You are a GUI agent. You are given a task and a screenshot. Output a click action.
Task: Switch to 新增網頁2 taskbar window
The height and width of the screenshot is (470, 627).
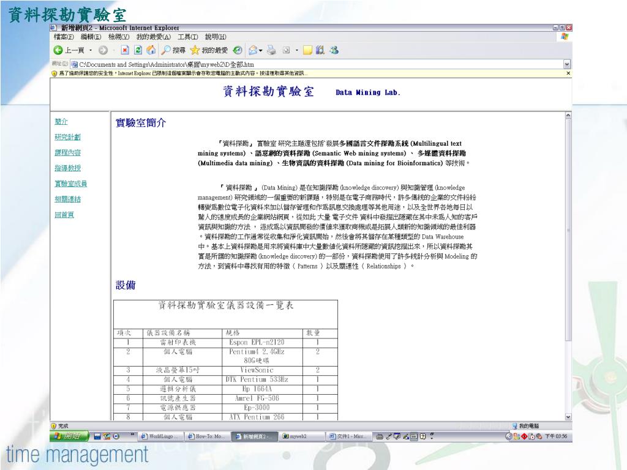click(x=254, y=436)
